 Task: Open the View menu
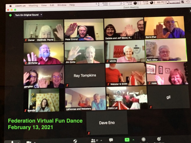(x=44, y=5)
